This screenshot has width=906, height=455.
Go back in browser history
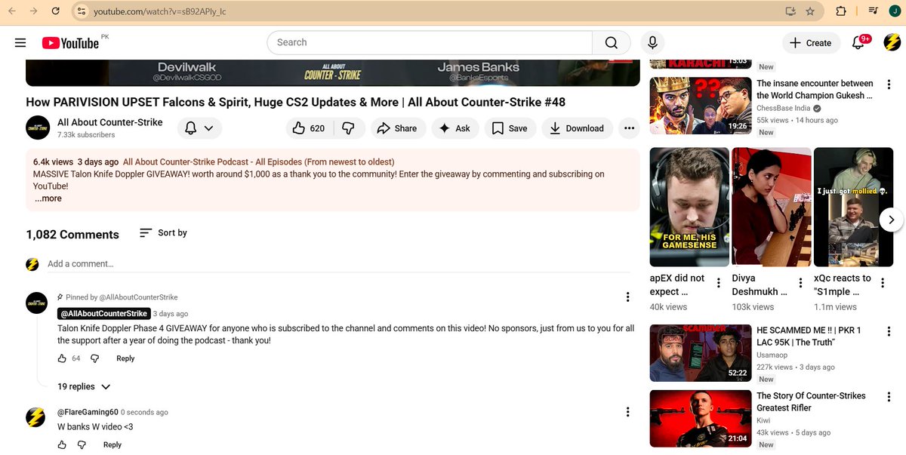11,11
